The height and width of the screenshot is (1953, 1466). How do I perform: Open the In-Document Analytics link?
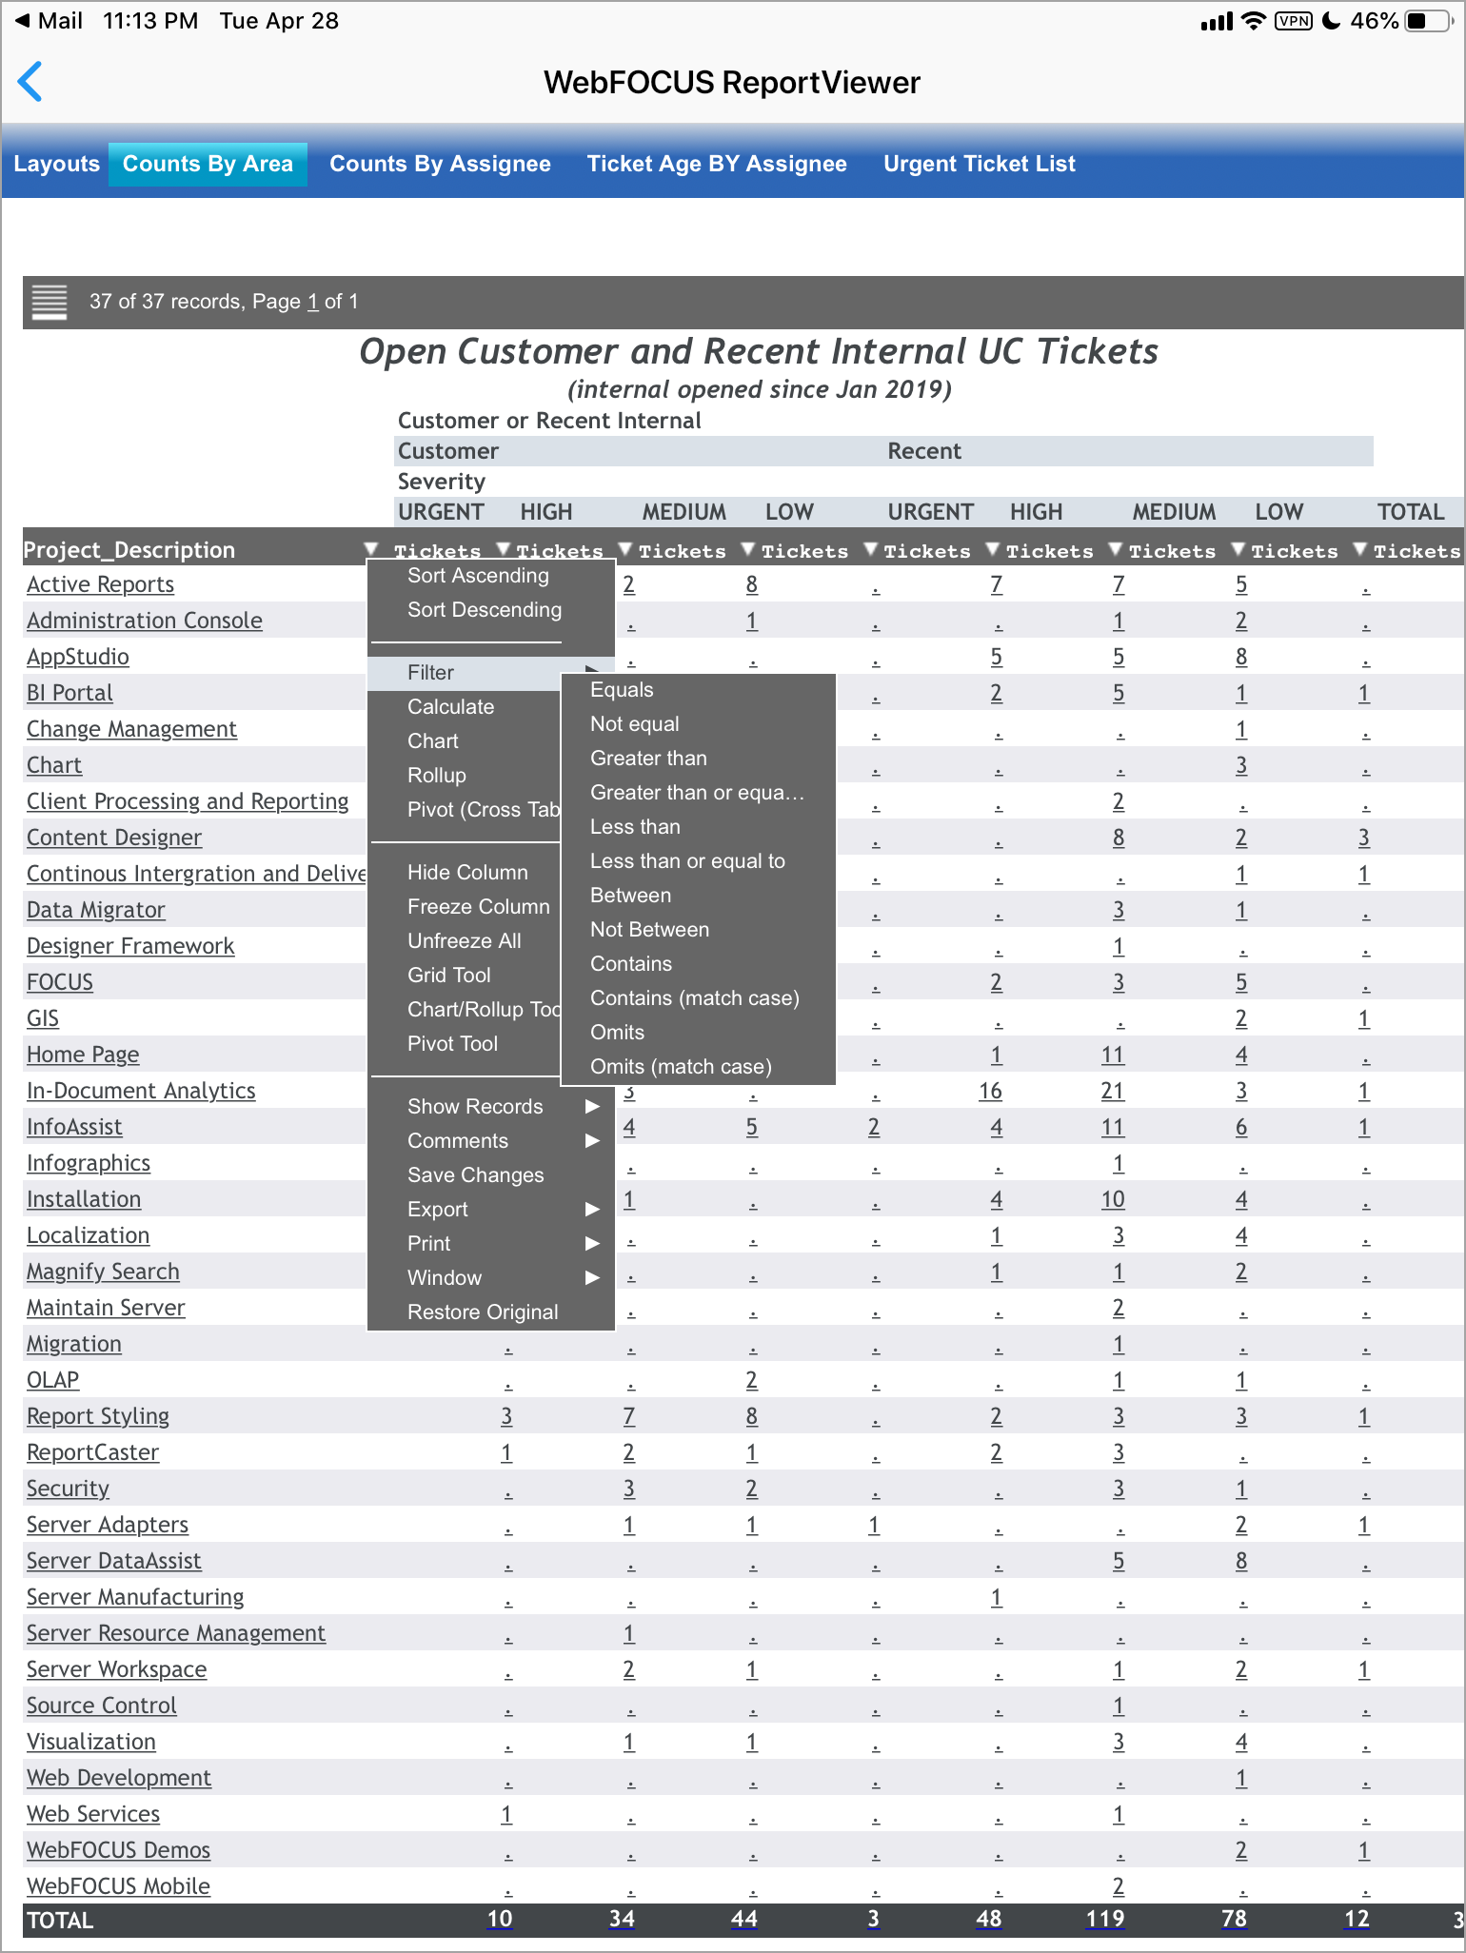click(x=141, y=1091)
